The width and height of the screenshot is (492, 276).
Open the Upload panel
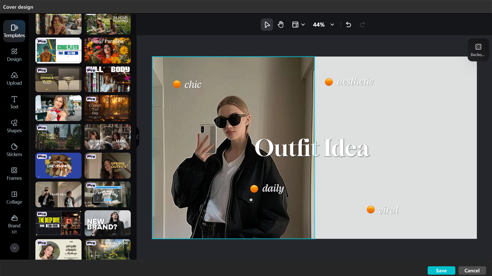14,79
